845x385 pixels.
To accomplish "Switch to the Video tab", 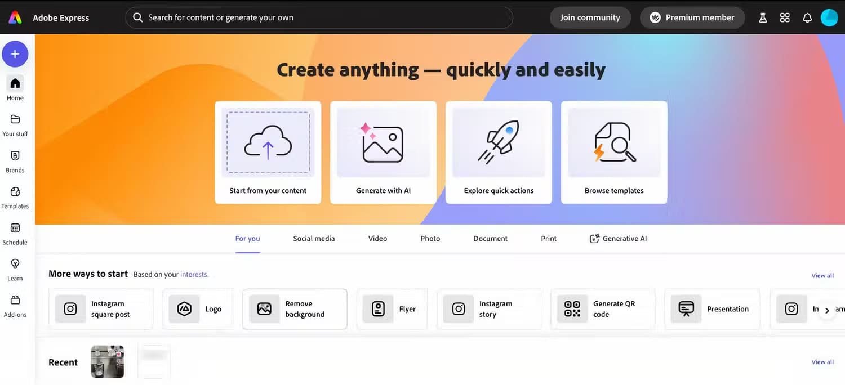I will [x=377, y=239].
